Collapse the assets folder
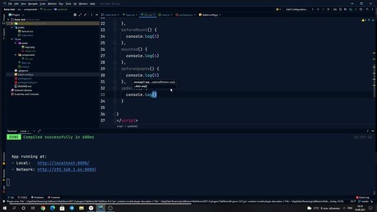377x212 pixels. [16, 43]
